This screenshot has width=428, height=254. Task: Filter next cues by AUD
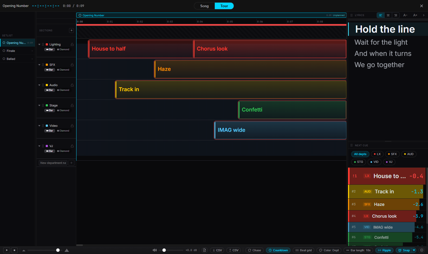pos(409,154)
